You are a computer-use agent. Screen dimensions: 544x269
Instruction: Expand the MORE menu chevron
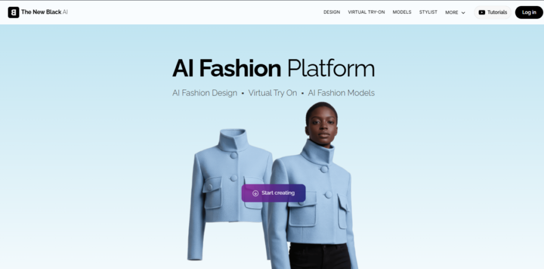463,13
